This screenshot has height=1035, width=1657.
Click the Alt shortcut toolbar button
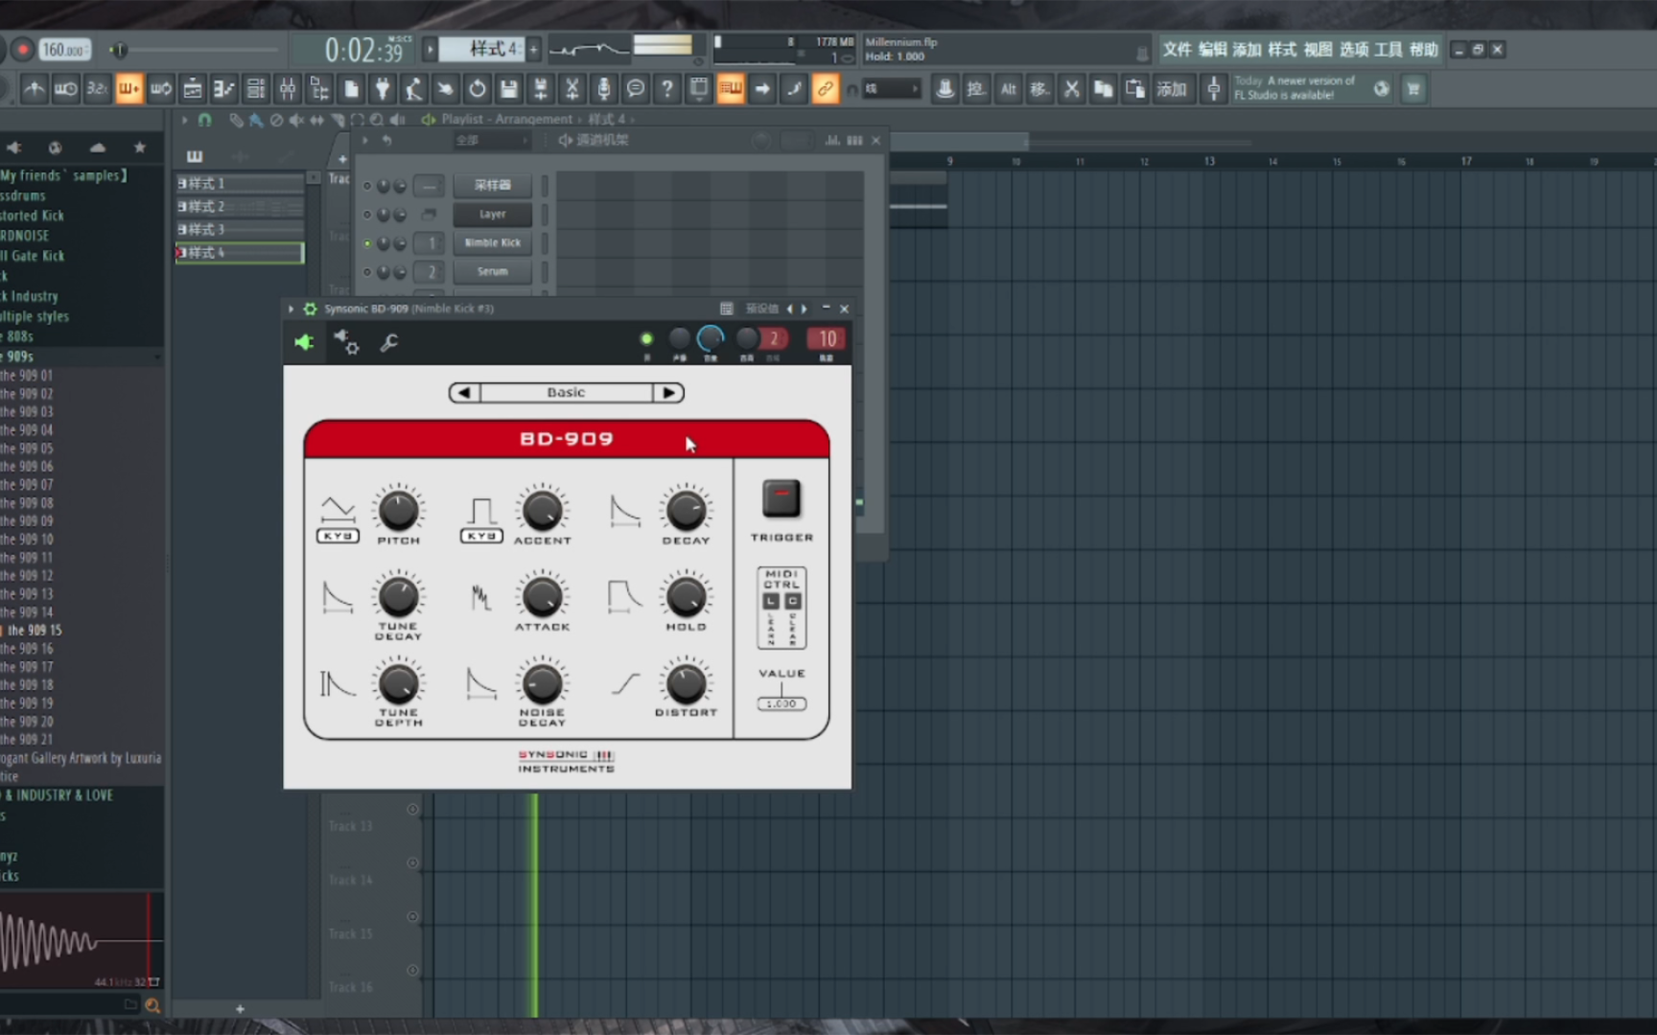tap(1009, 89)
